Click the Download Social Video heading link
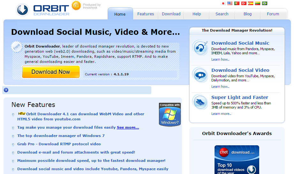Viewport: 294px width, 174px height. tap(240, 70)
